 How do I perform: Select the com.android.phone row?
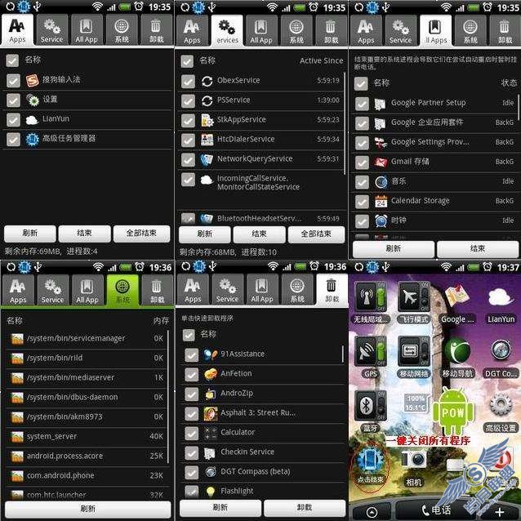click(x=87, y=476)
